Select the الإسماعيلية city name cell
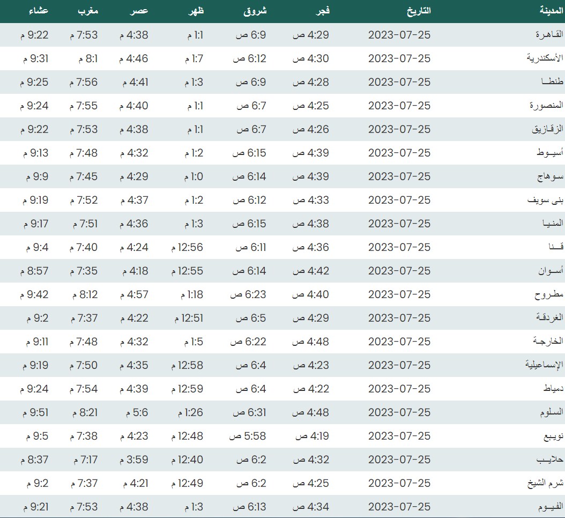Image resolution: width=565 pixels, height=518 pixels. tap(544, 365)
